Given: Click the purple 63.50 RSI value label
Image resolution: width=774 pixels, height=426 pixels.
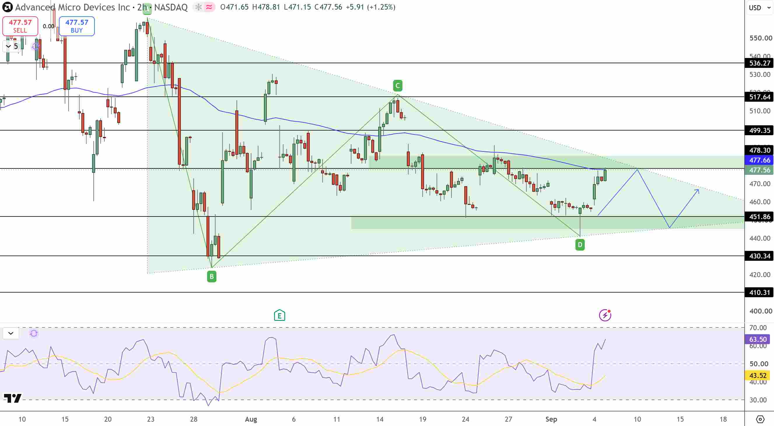Looking at the screenshot, I should (x=757, y=339).
